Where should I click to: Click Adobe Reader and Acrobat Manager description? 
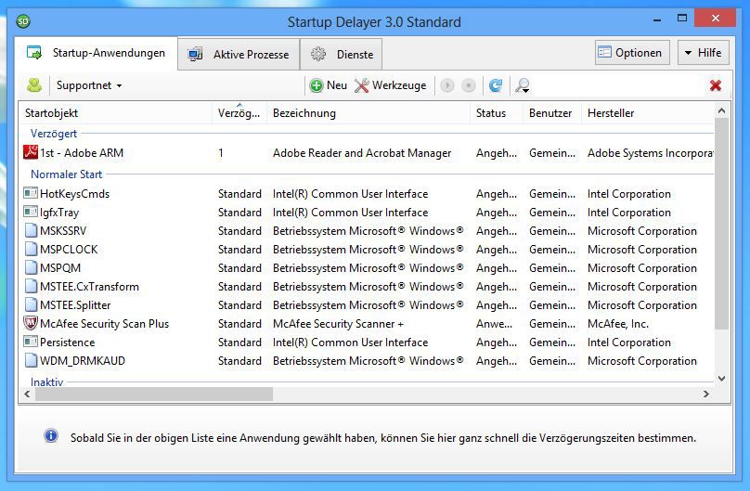pos(362,153)
